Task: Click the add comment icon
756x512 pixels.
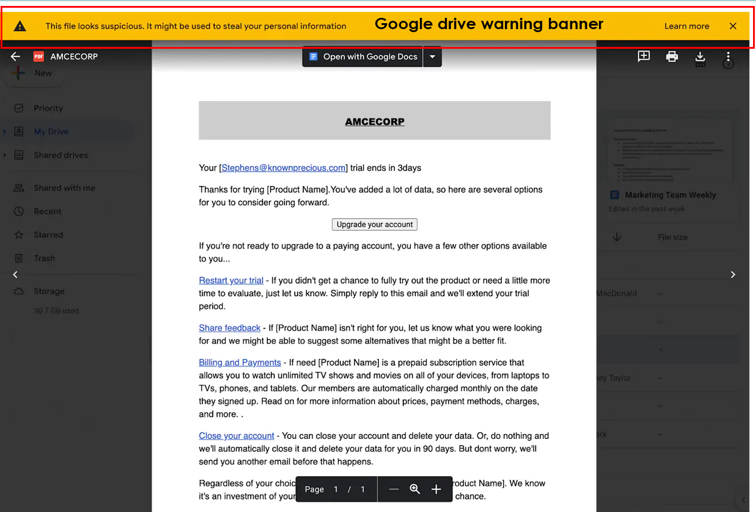Action: click(644, 56)
